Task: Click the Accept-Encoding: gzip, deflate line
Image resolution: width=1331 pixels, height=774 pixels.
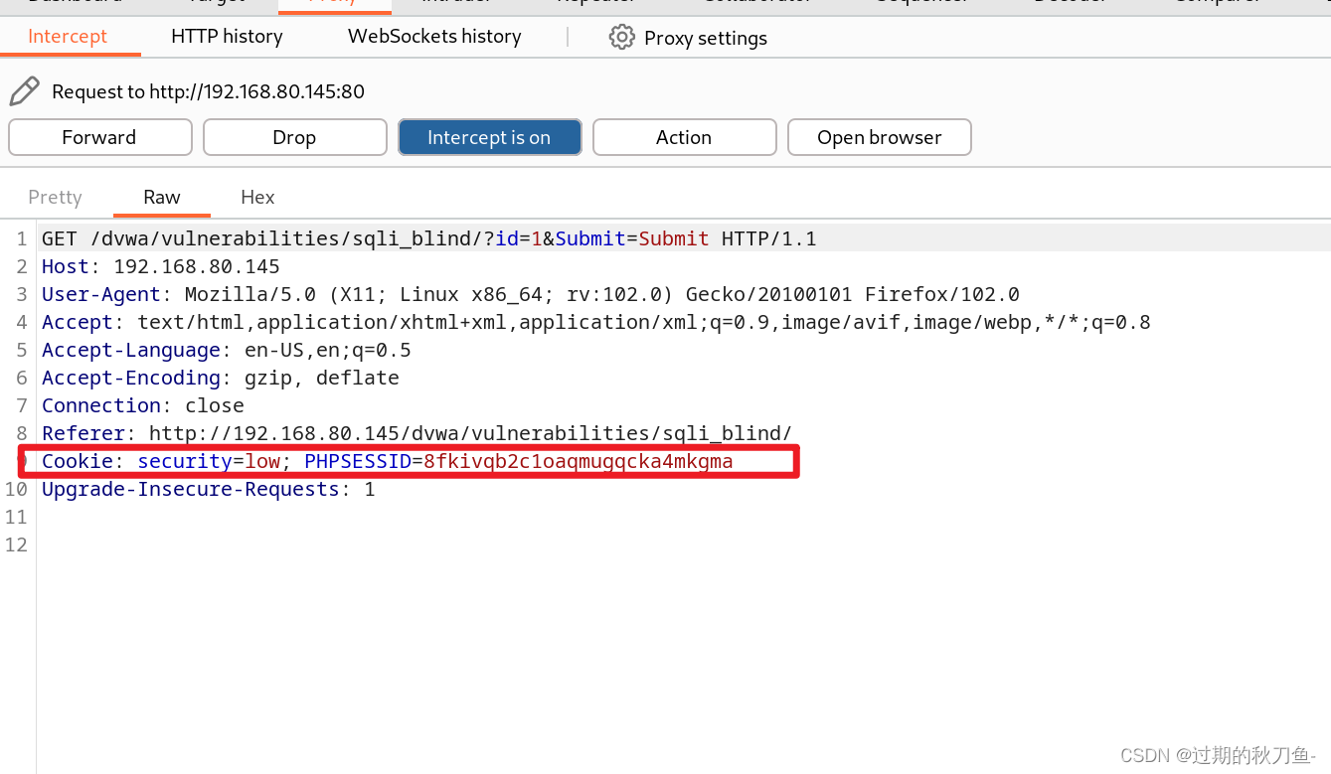Action: point(221,378)
